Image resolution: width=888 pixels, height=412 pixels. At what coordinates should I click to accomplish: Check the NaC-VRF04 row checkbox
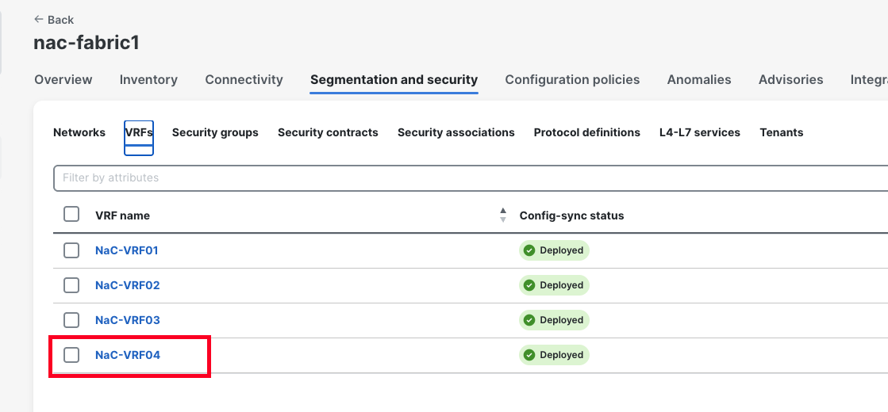71,355
